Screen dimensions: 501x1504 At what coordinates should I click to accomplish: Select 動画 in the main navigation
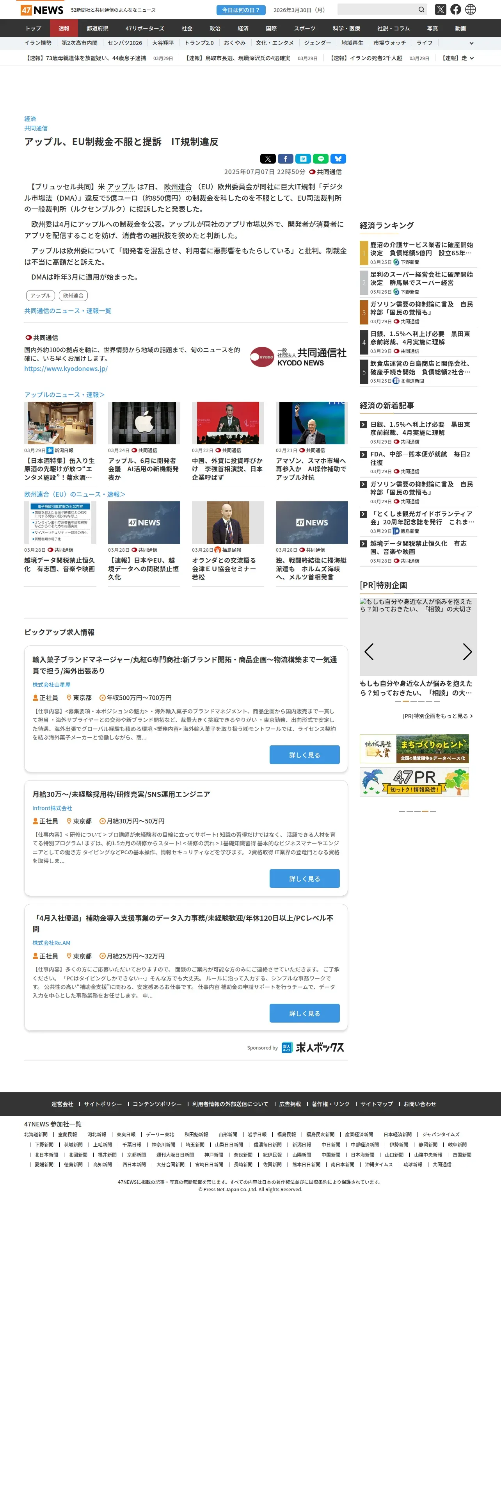tap(461, 28)
